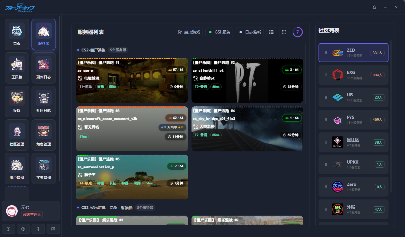
Task: Open the 僵尸逃跑 #3 minecraft server card
Action: [x=132, y=129]
